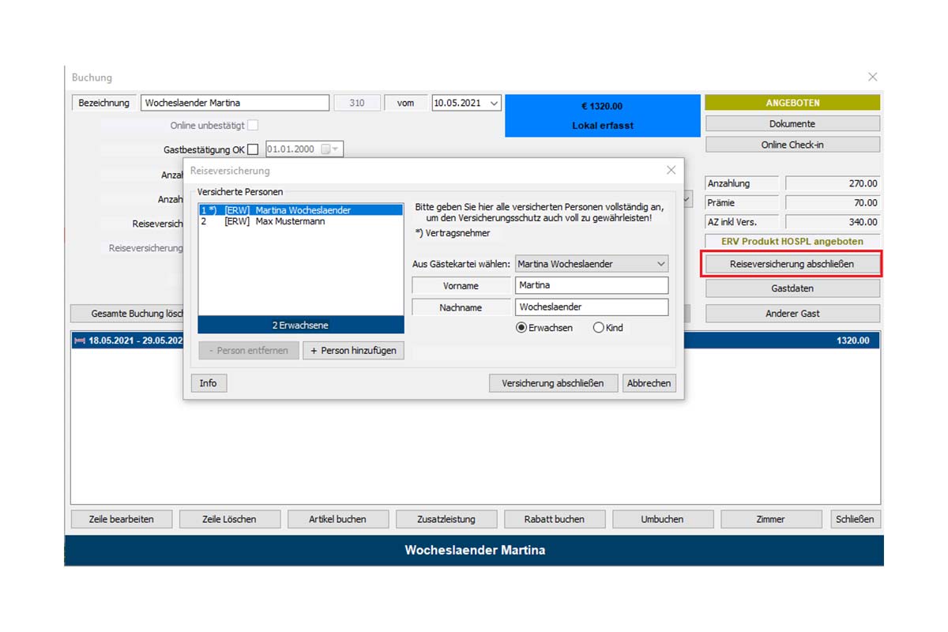Screen dimensions: 948x632
Task: Select Max Mustermann in insured persons list
Action: click(x=290, y=222)
